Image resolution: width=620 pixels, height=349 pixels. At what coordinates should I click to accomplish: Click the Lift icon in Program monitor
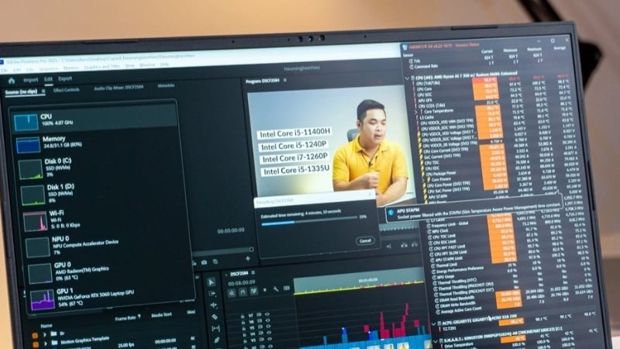(x=404, y=245)
